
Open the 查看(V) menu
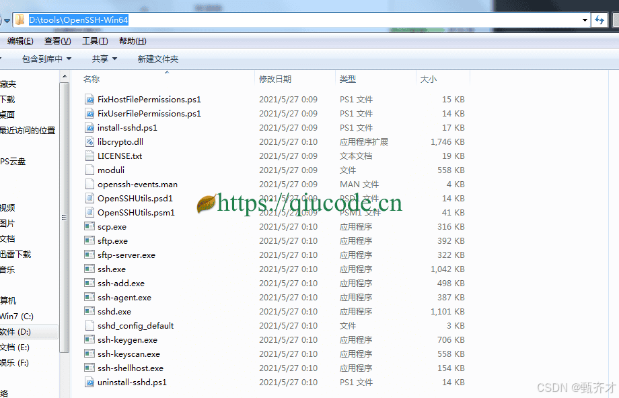pos(58,40)
